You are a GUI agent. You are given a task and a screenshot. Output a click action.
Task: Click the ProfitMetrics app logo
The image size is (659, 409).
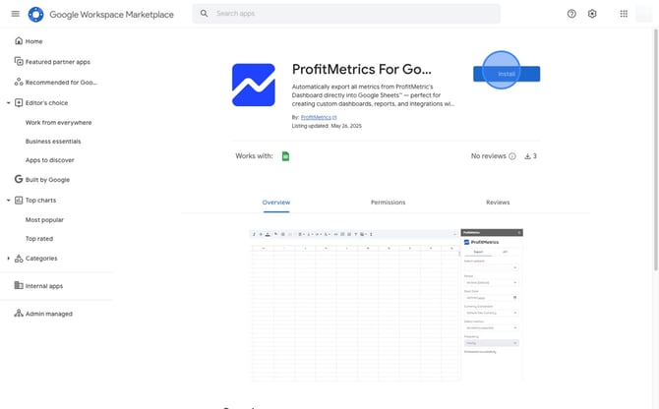[254, 85]
